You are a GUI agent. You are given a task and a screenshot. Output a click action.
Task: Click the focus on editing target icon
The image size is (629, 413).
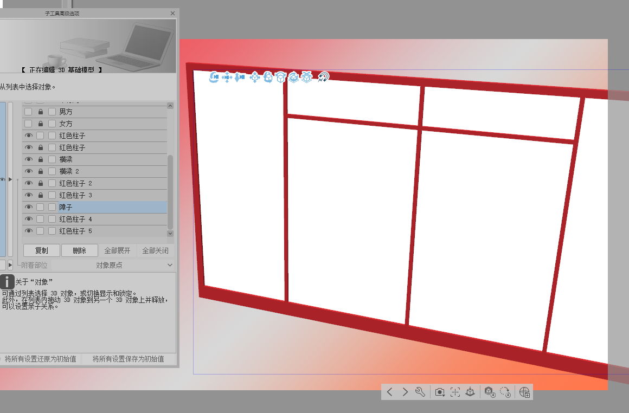455,392
